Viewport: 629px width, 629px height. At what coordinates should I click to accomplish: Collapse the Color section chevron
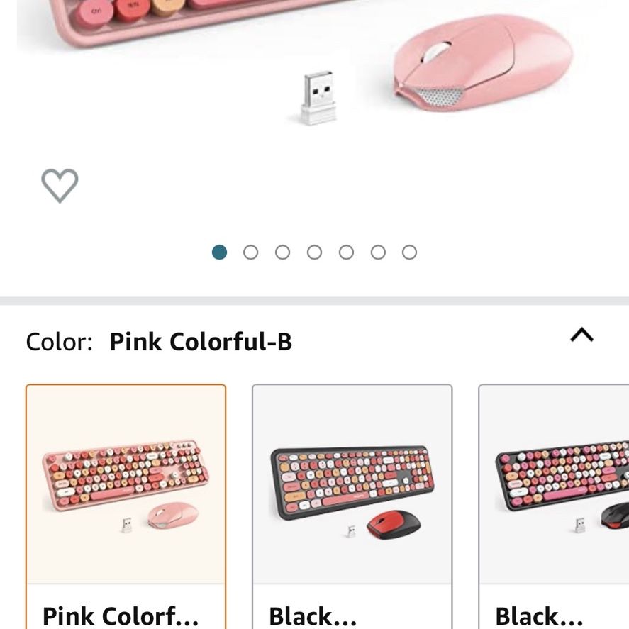(581, 335)
